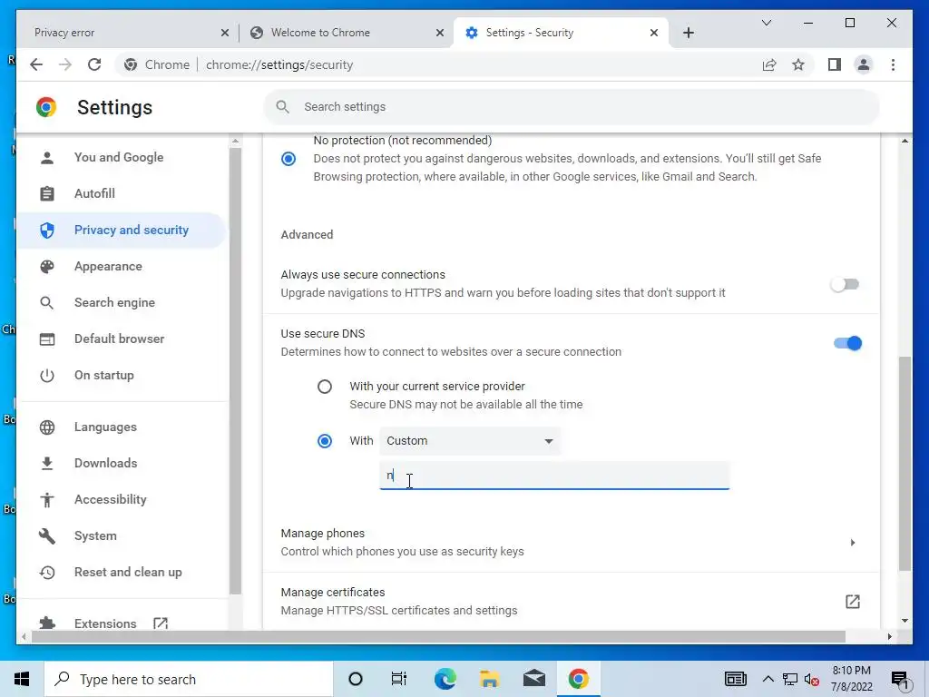
Task: Open the Windows Start menu
Action: click(x=22, y=679)
